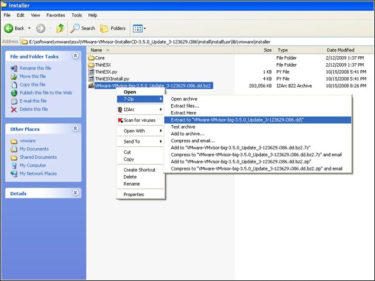Click the ThinESX.py file icon

tap(91, 71)
